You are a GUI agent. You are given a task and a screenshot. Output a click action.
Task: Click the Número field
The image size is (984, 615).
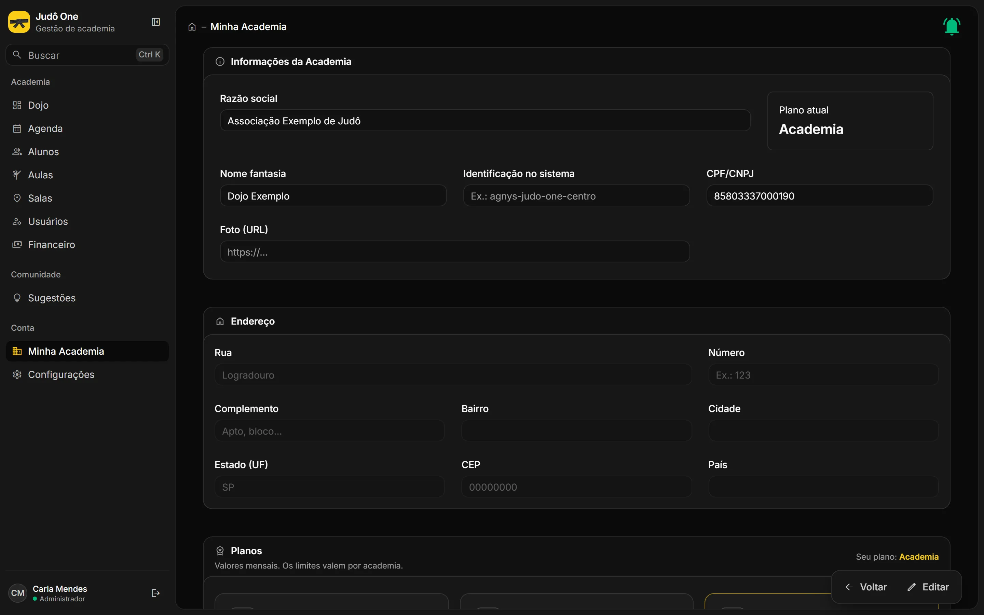823,374
